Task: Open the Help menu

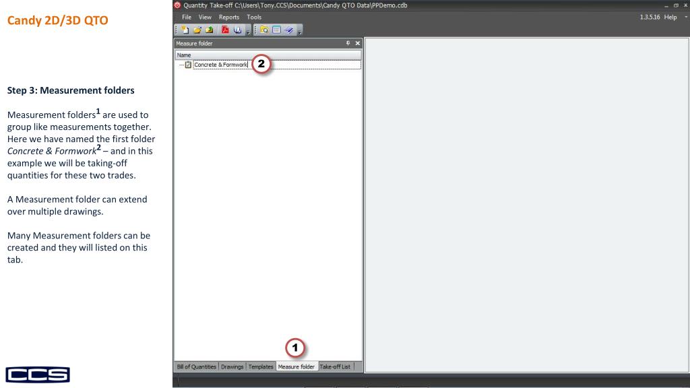Action: (x=670, y=17)
